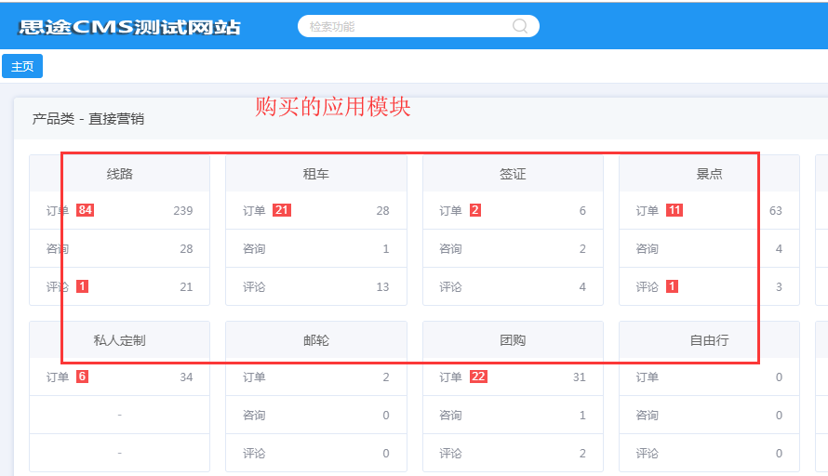Viewport: 828px width, 476px height.
Task: Open the 私人定制 module header
Action: [x=120, y=340]
